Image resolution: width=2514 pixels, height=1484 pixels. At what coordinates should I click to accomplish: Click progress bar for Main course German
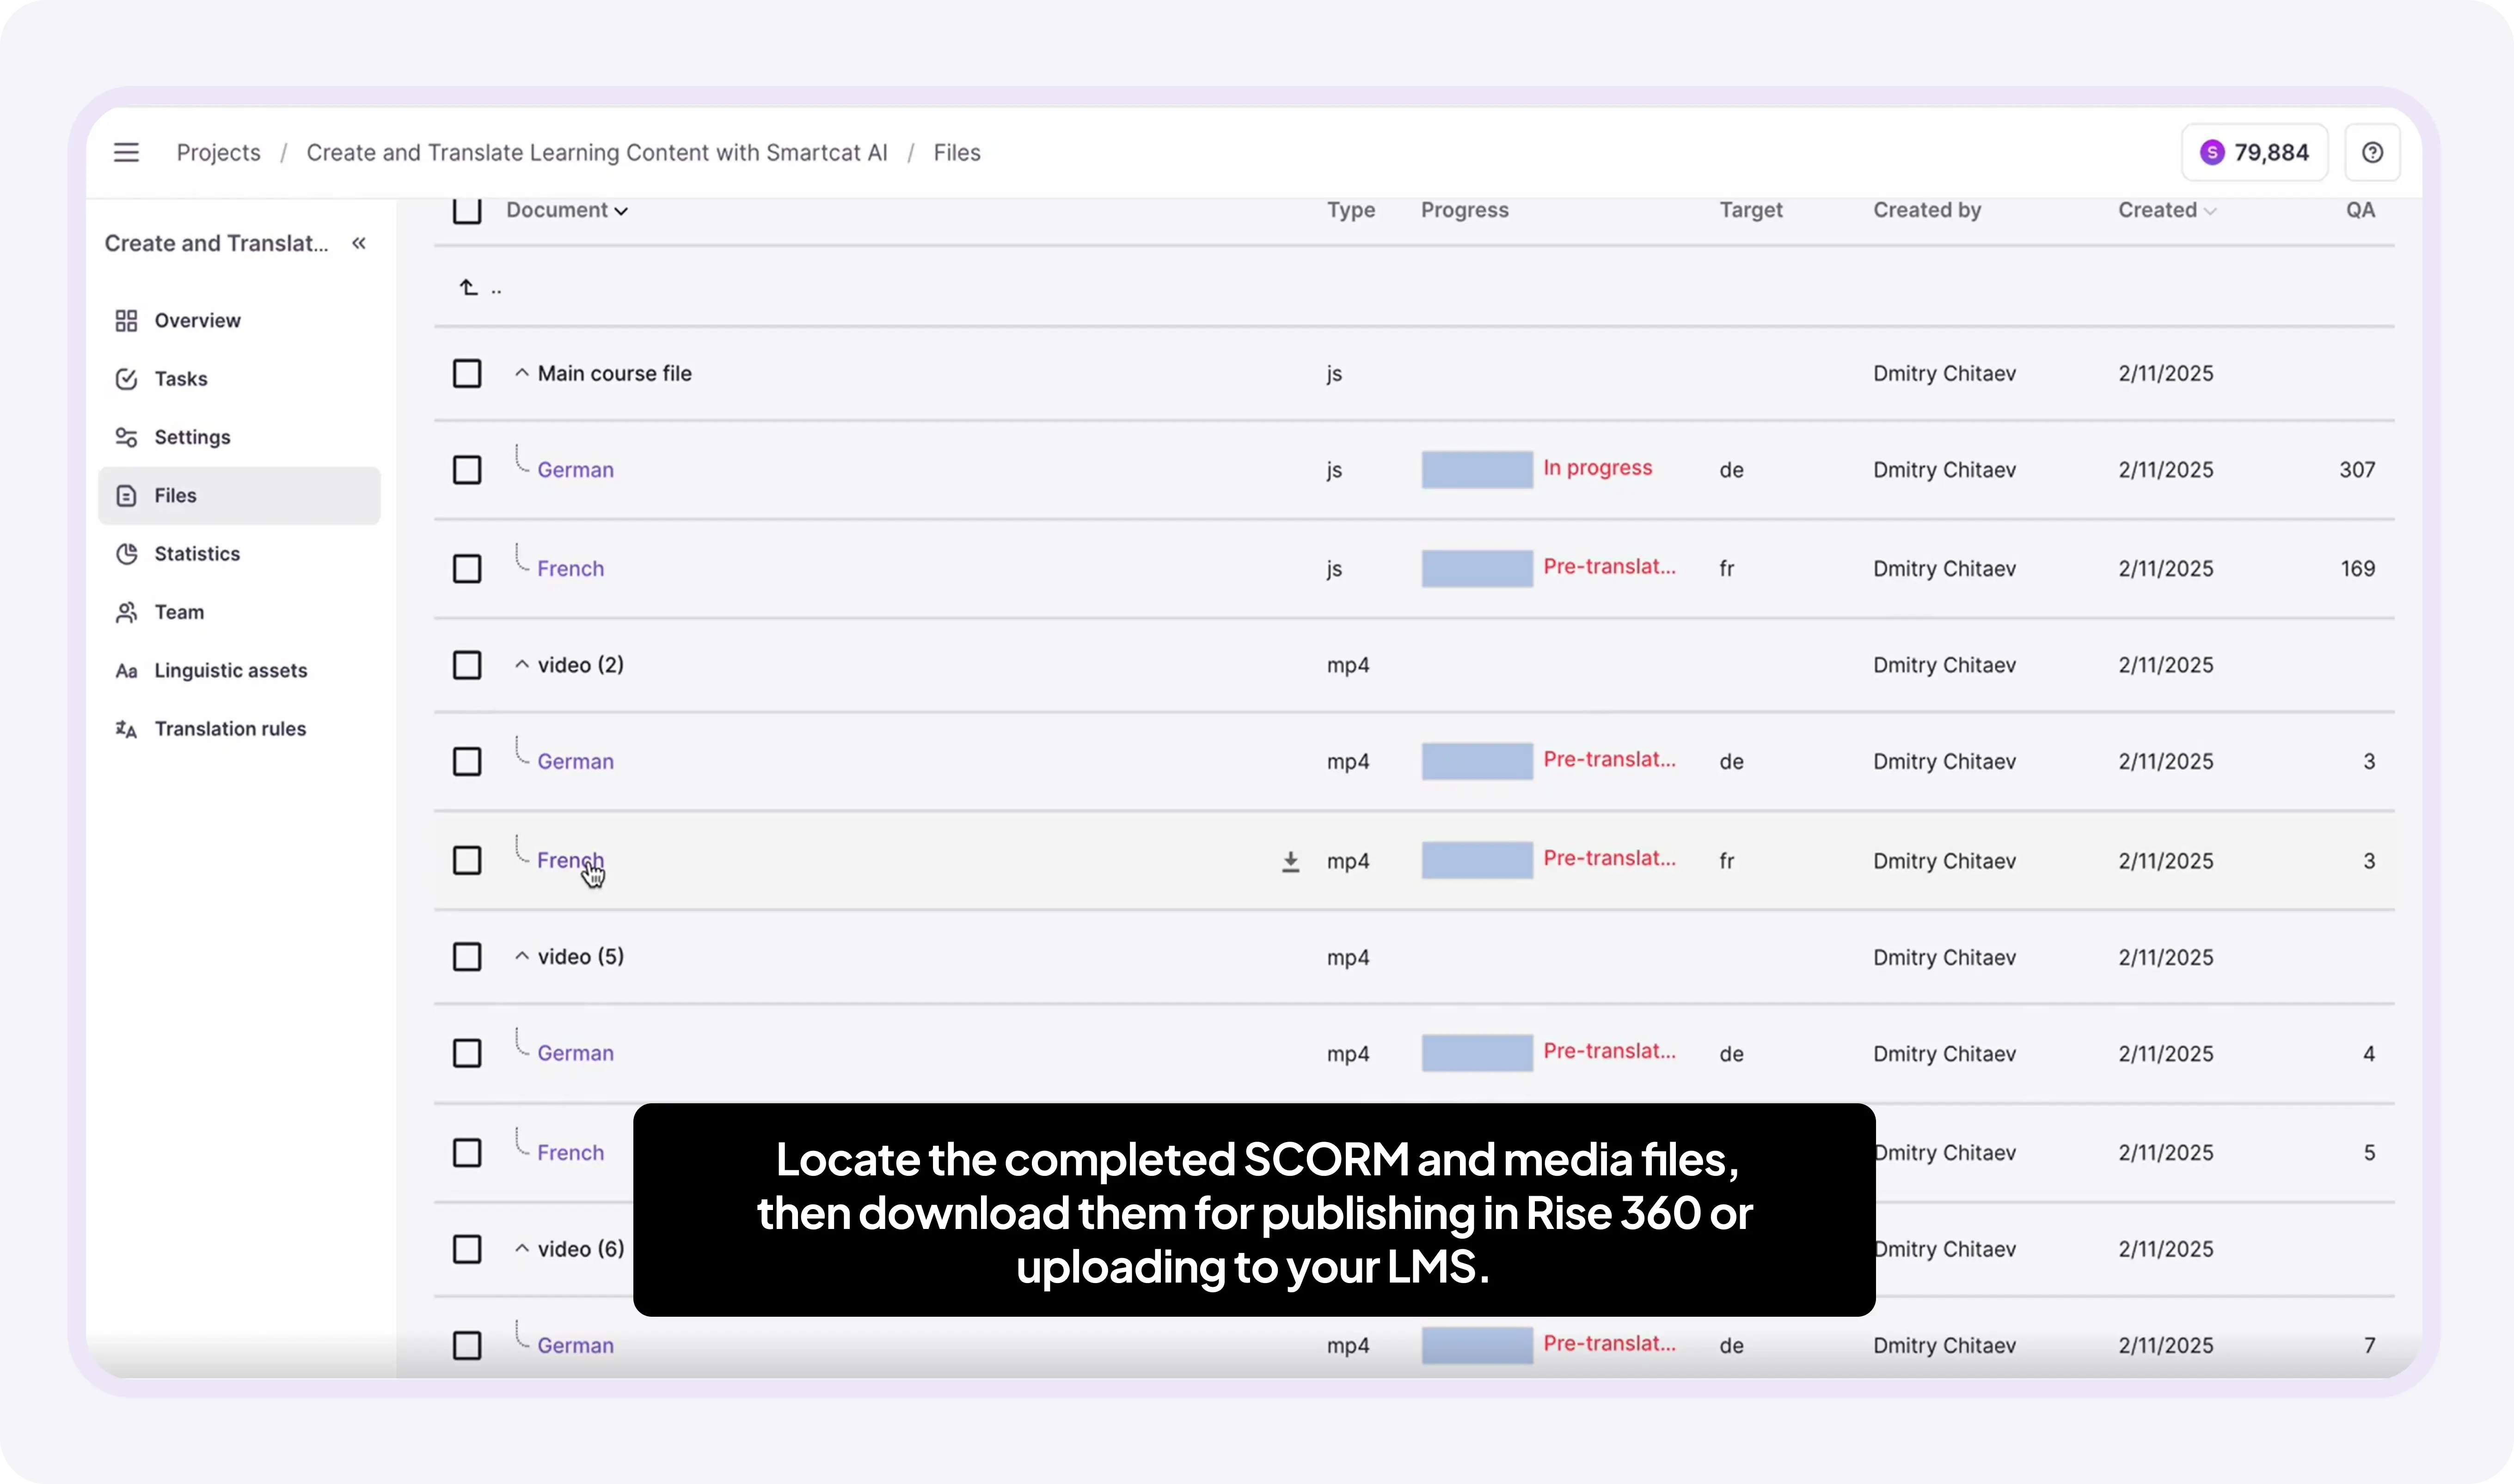[x=1477, y=470]
